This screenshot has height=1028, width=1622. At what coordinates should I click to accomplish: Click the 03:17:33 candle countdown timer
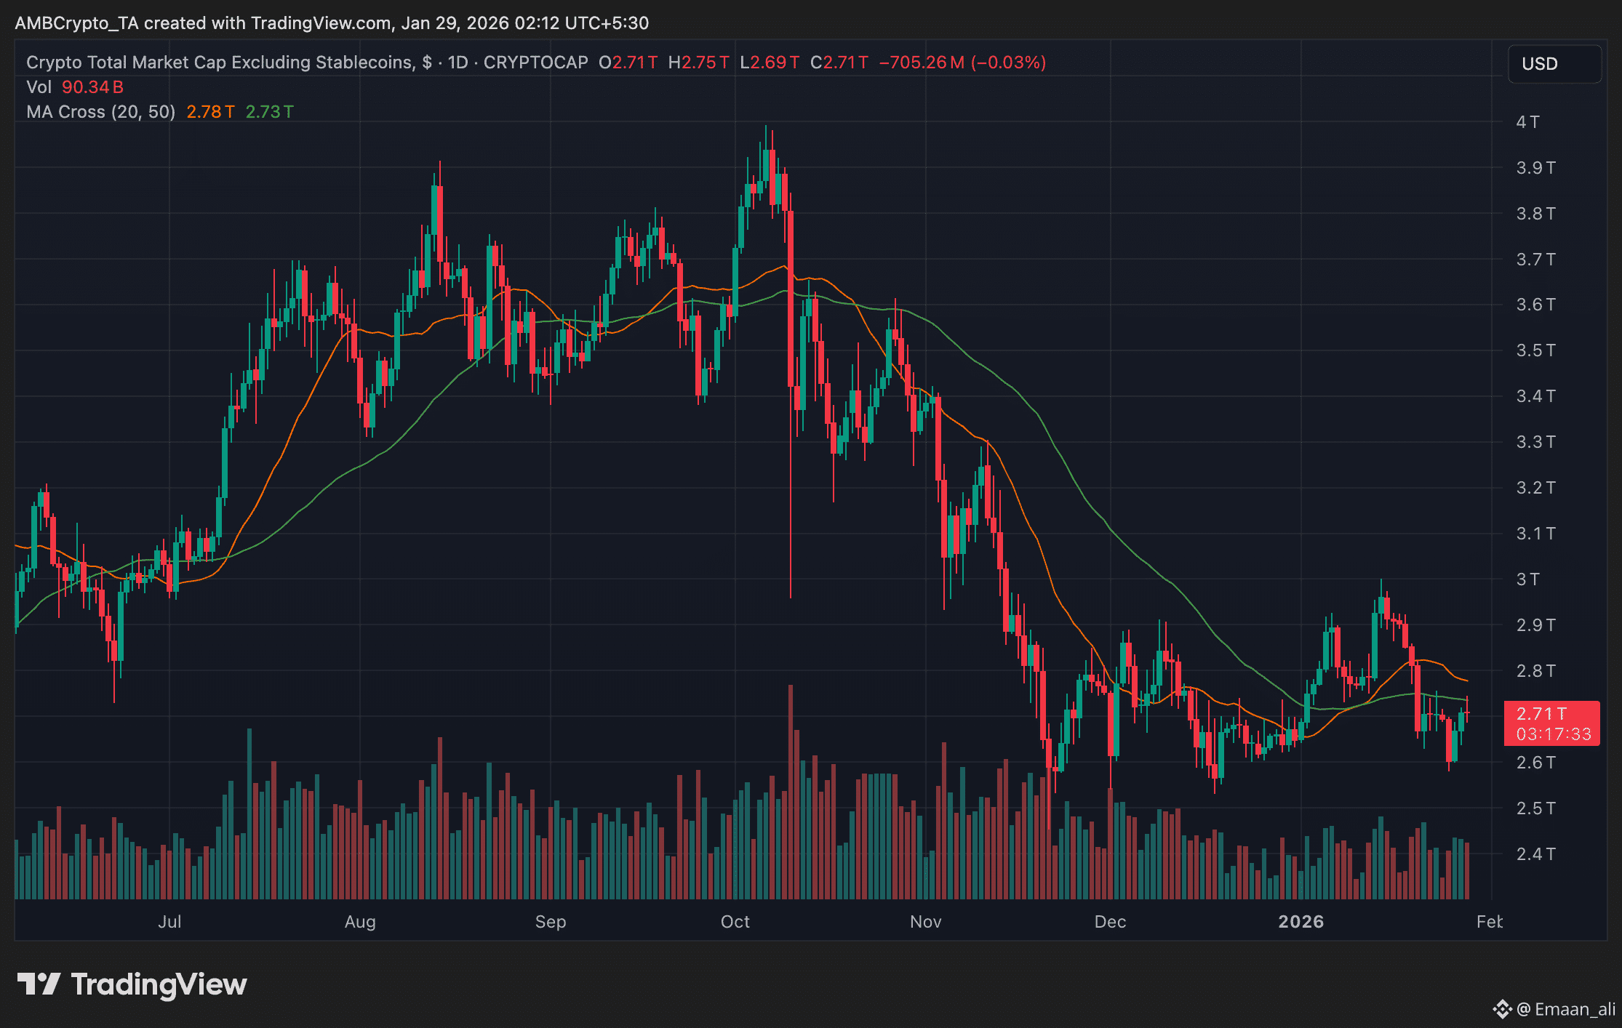(1554, 734)
